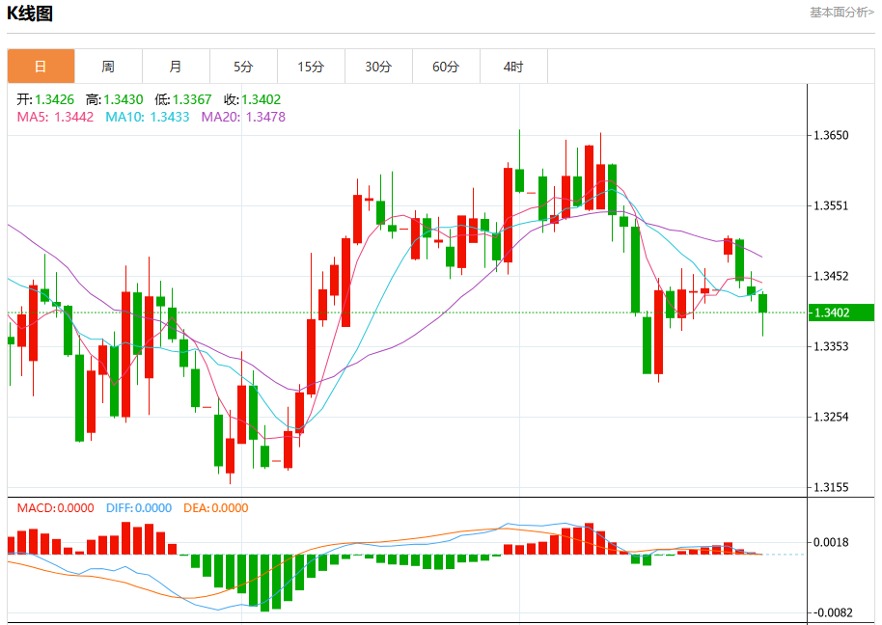The image size is (882, 625).
Task: Switch to the 月 monthly tab
Action: (176, 67)
